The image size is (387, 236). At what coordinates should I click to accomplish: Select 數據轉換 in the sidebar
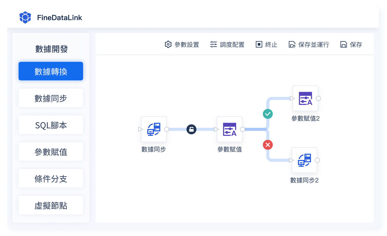point(51,71)
